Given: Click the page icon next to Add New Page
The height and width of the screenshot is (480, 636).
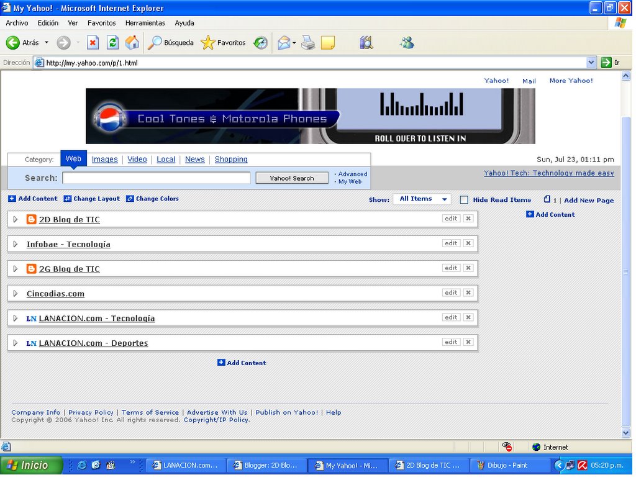Looking at the screenshot, I should (547, 199).
